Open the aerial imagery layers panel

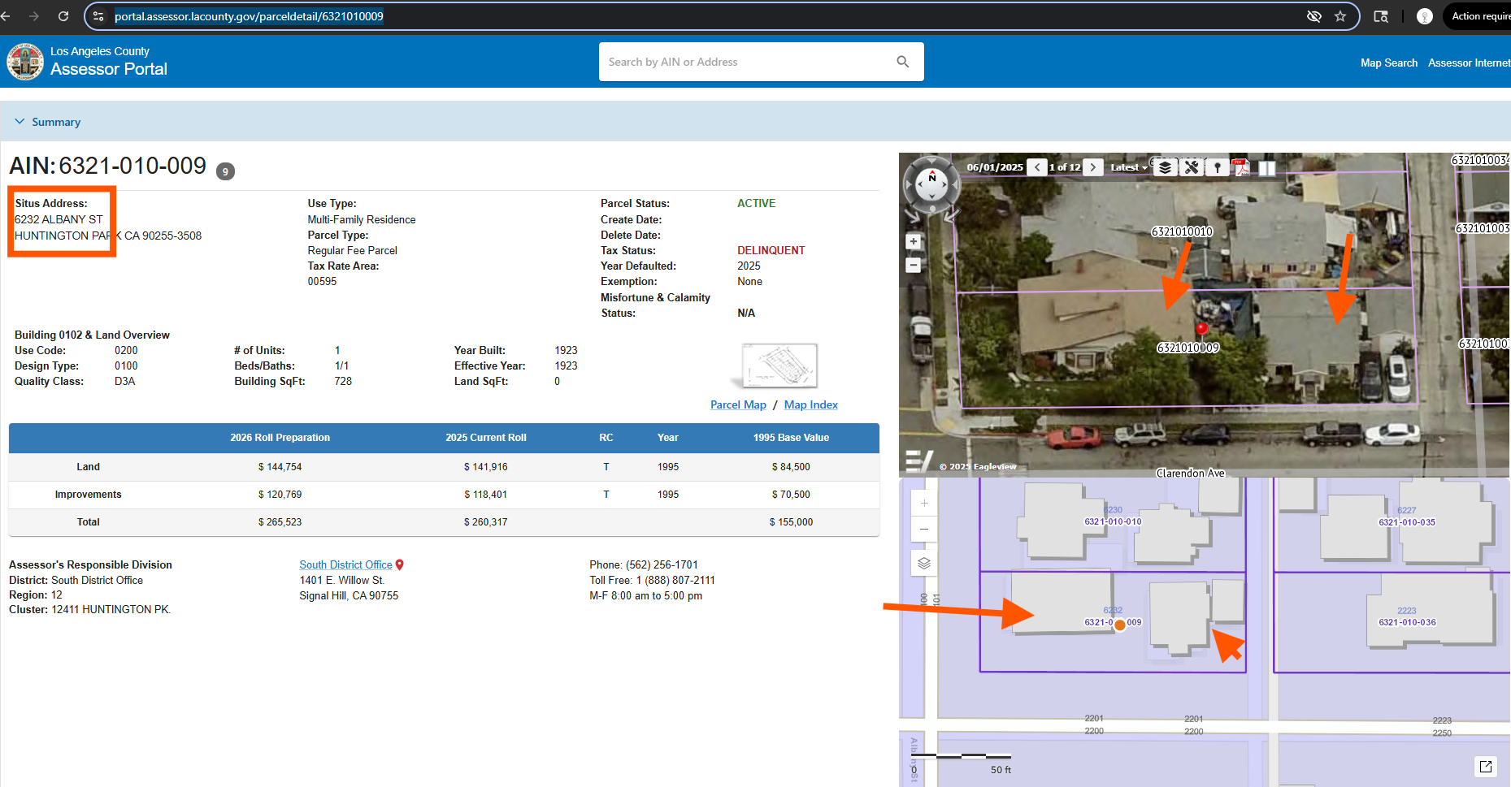[x=1165, y=167]
